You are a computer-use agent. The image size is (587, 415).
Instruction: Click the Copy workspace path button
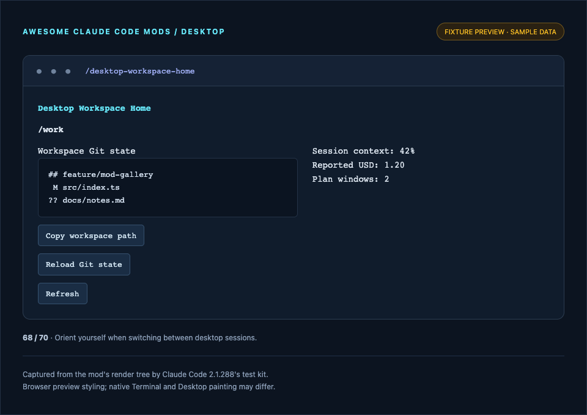pos(91,236)
